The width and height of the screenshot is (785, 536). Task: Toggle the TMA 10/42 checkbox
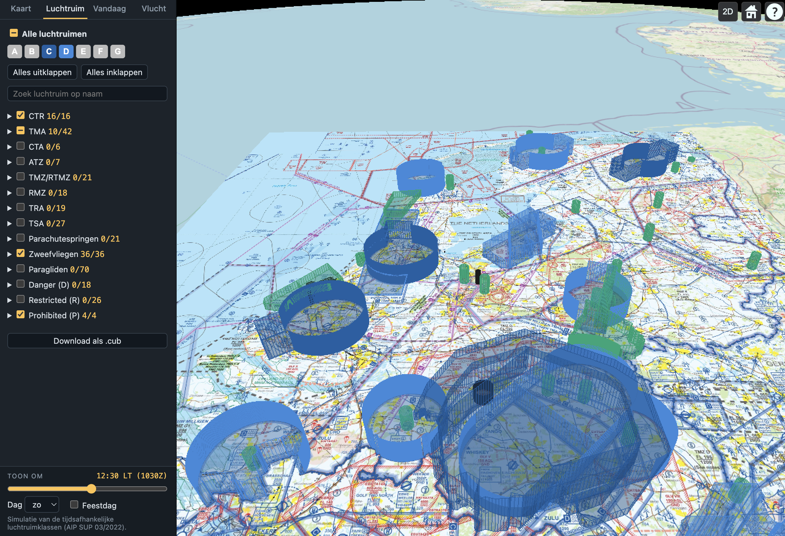point(21,130)
